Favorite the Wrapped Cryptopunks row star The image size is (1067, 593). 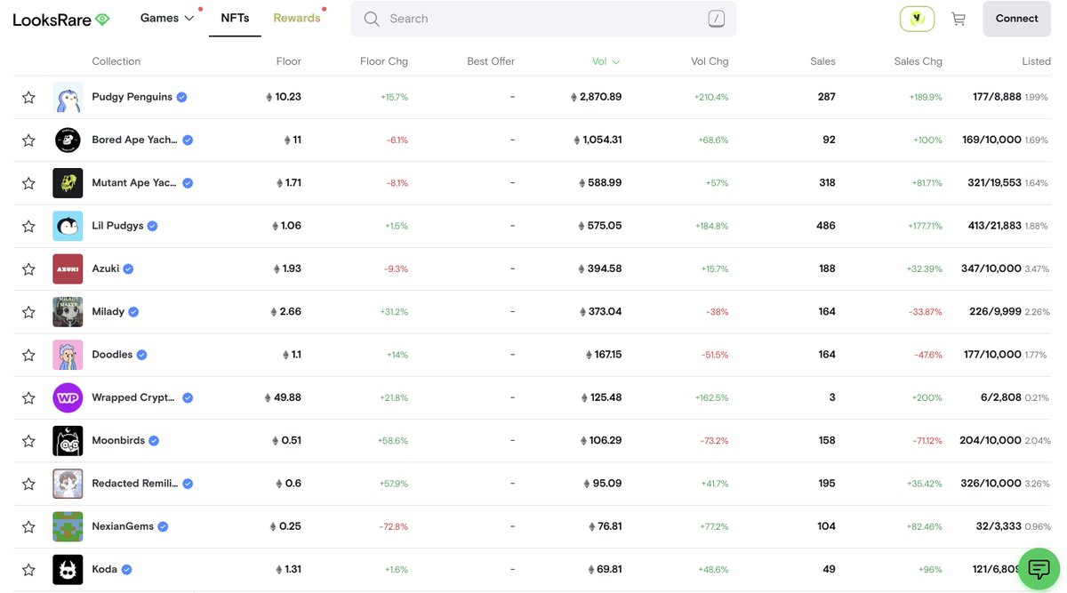point(28,397)
